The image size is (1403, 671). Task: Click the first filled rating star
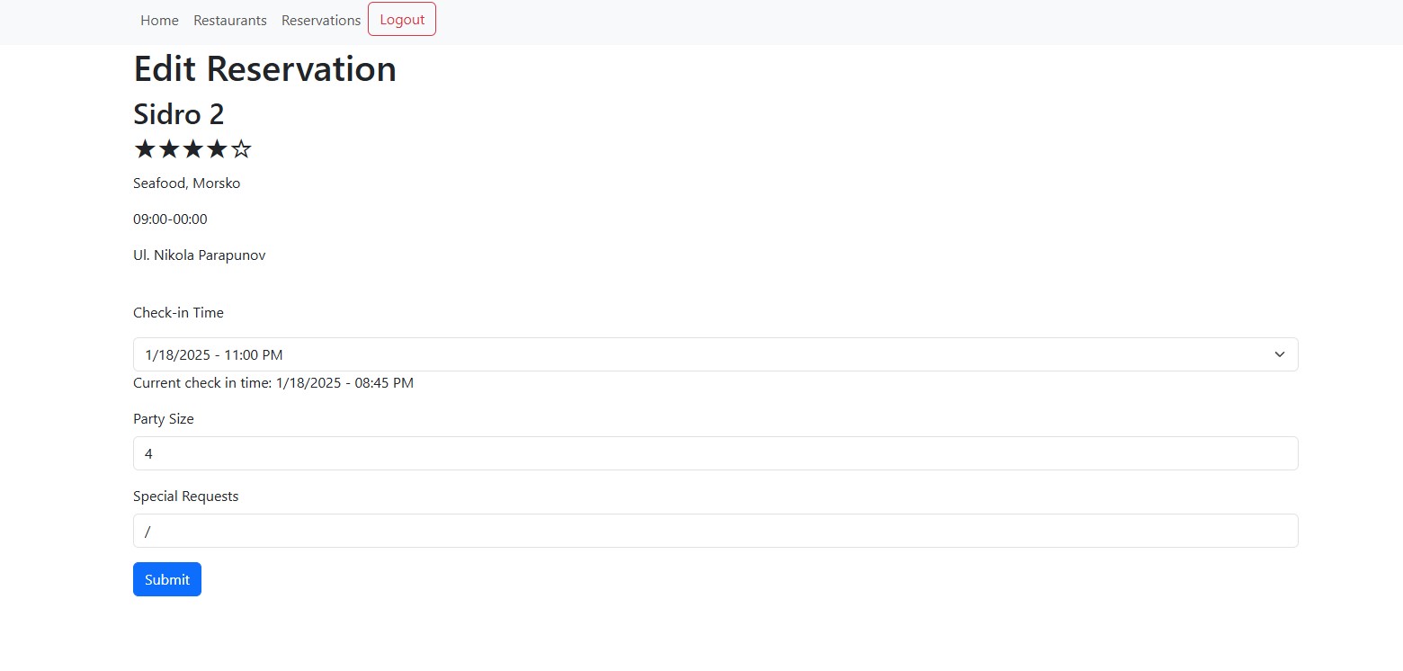[x=145, y=149]
